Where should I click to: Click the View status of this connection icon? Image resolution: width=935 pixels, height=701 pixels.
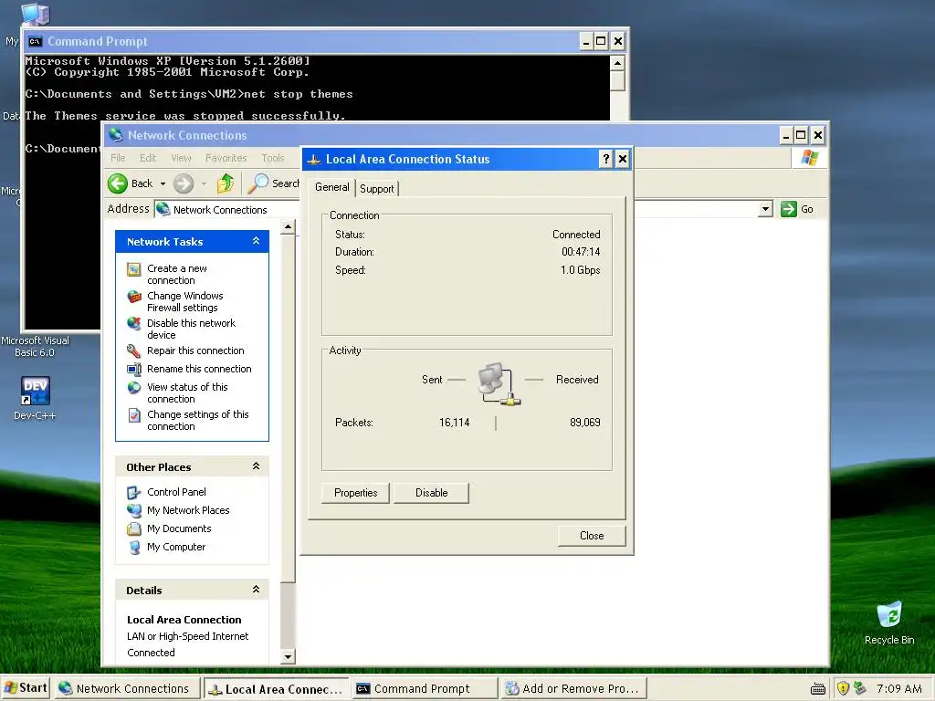point(134,387)
